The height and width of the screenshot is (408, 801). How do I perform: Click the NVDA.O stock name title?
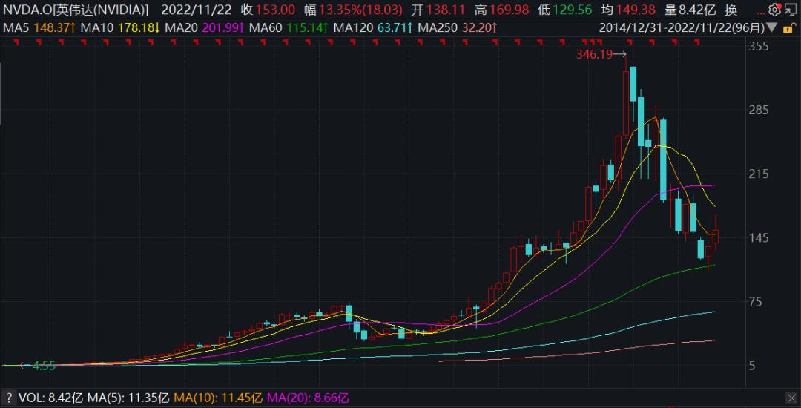[x=76, y=9]
